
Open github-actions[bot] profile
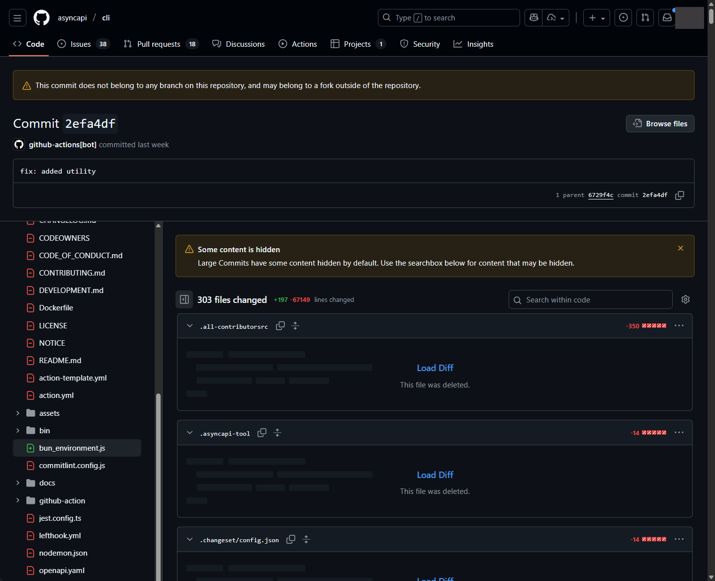tap(63, 145)
